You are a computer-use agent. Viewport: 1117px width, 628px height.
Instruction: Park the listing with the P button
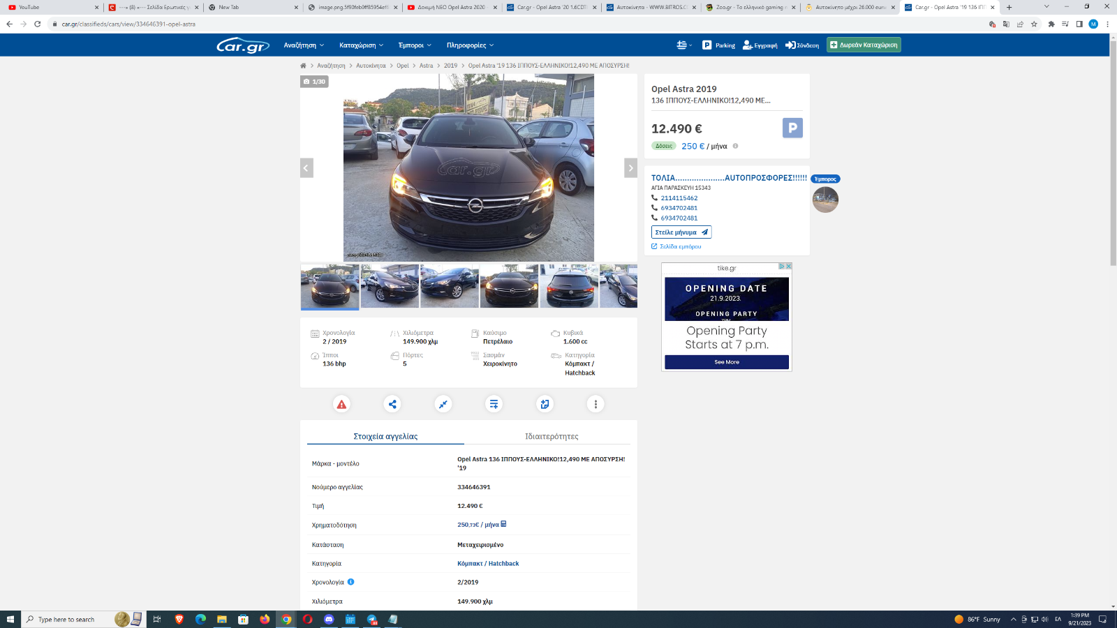pos(792,128)
